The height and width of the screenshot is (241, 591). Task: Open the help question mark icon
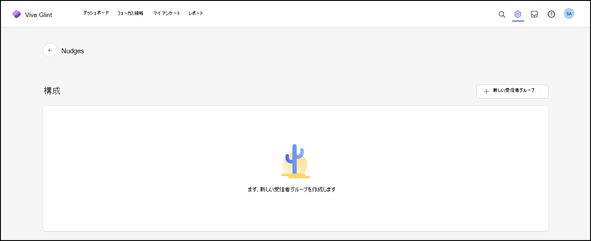click(x=552, y=14)
